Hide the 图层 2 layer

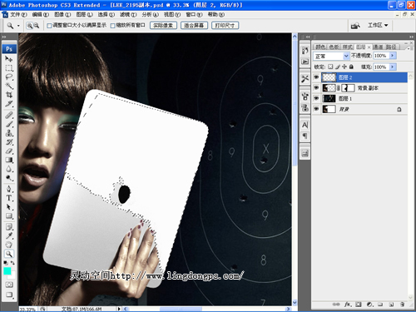[316, 77]
